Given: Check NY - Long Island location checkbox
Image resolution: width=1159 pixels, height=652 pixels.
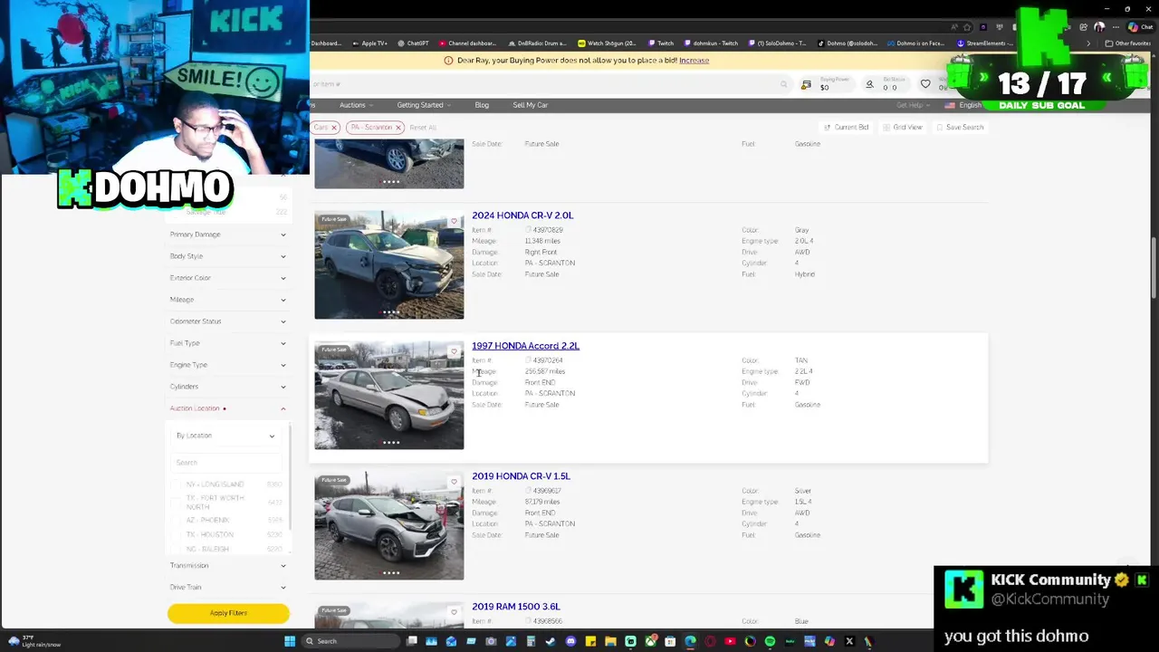Looking at the screenshot, I should tap(177, 484).
